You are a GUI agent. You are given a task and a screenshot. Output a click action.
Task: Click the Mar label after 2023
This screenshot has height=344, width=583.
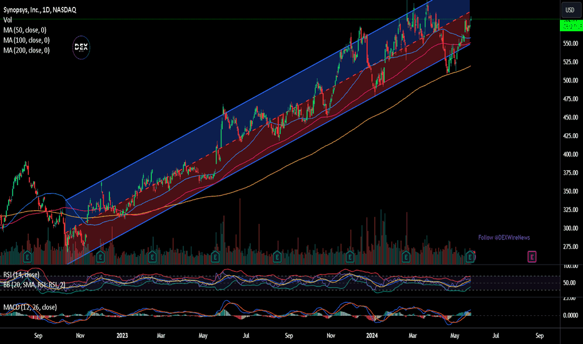[x=161, y=335]
